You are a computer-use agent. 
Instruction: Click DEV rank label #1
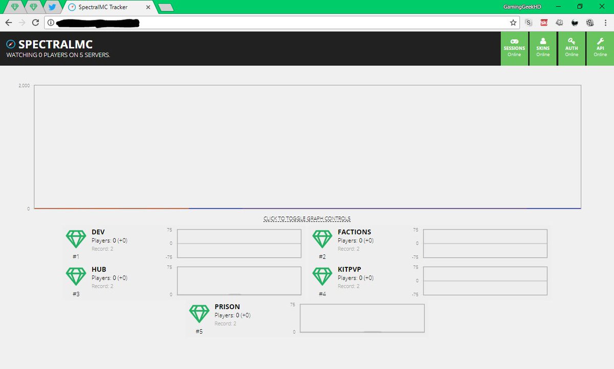pos(76,257)
